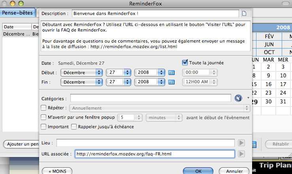Open small arrow menu beside categories icon
The image size is (292, 174).
[x=248, y=97]
